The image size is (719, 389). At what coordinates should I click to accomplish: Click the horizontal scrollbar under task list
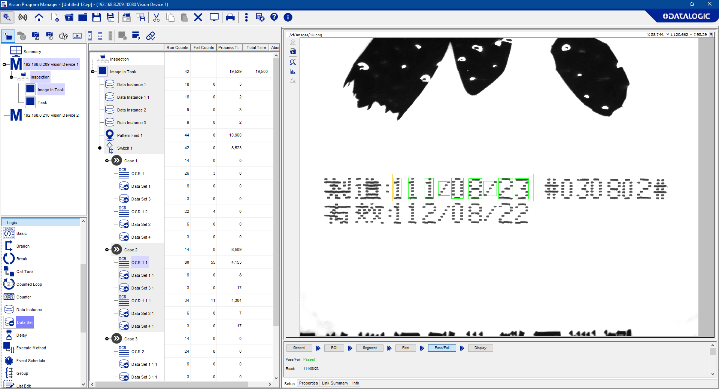(x=172, y=384)
